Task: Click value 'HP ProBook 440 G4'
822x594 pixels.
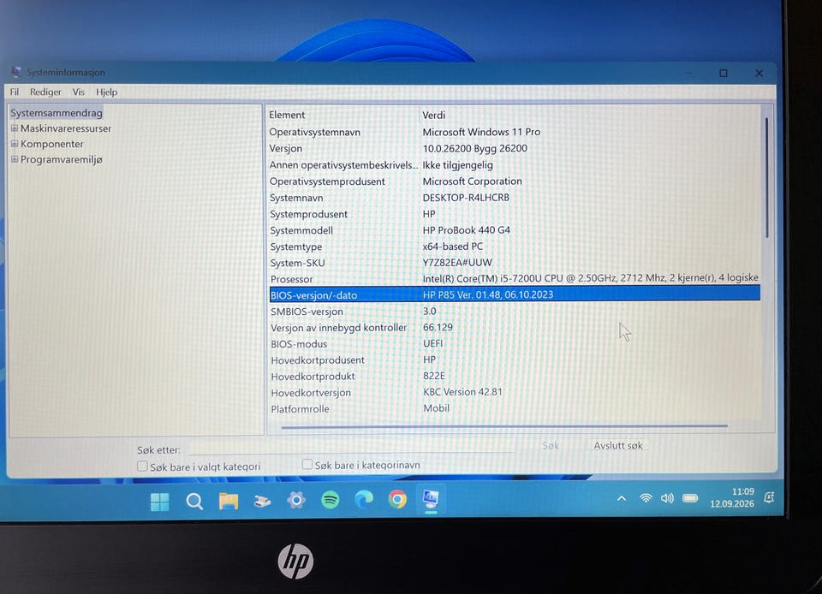Action: (466, 230)
